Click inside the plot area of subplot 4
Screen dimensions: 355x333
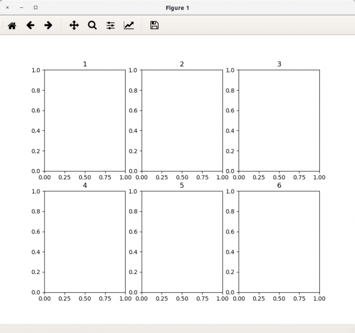point(85,242)
